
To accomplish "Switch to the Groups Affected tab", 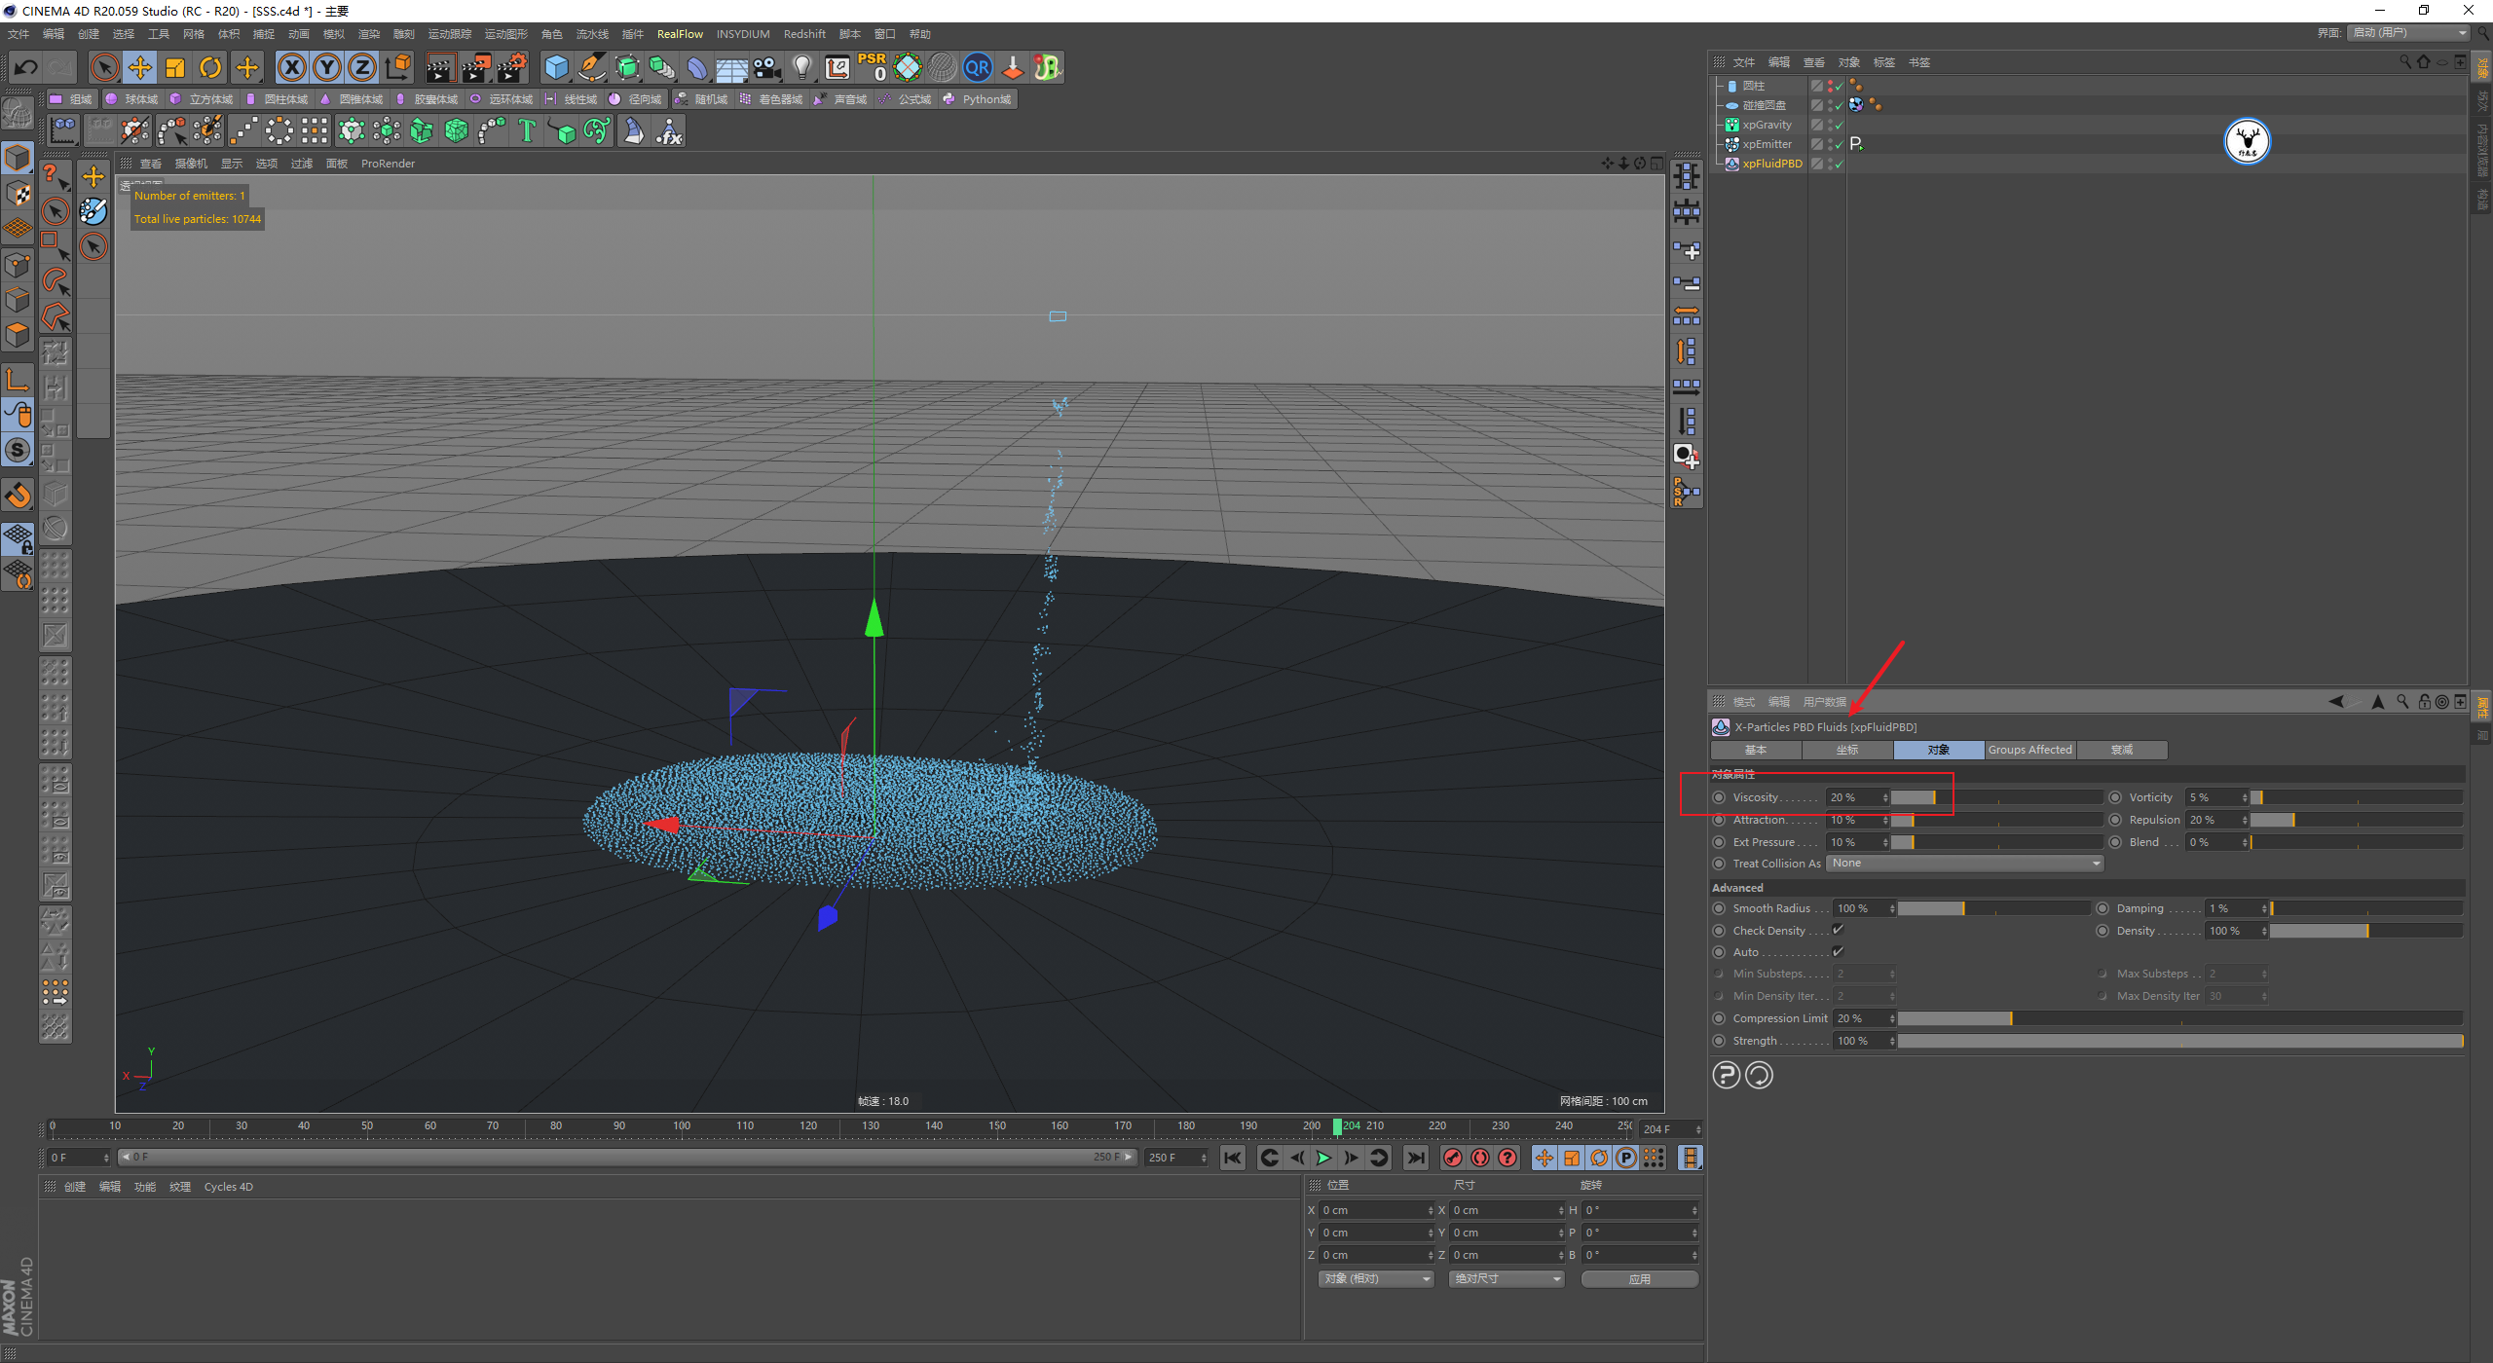I will pyautogui.click(x=2029, y=750).
